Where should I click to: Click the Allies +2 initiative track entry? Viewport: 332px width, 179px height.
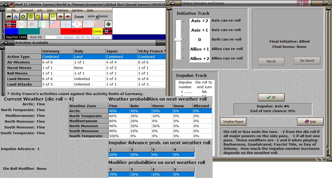(x=199, y=58)
